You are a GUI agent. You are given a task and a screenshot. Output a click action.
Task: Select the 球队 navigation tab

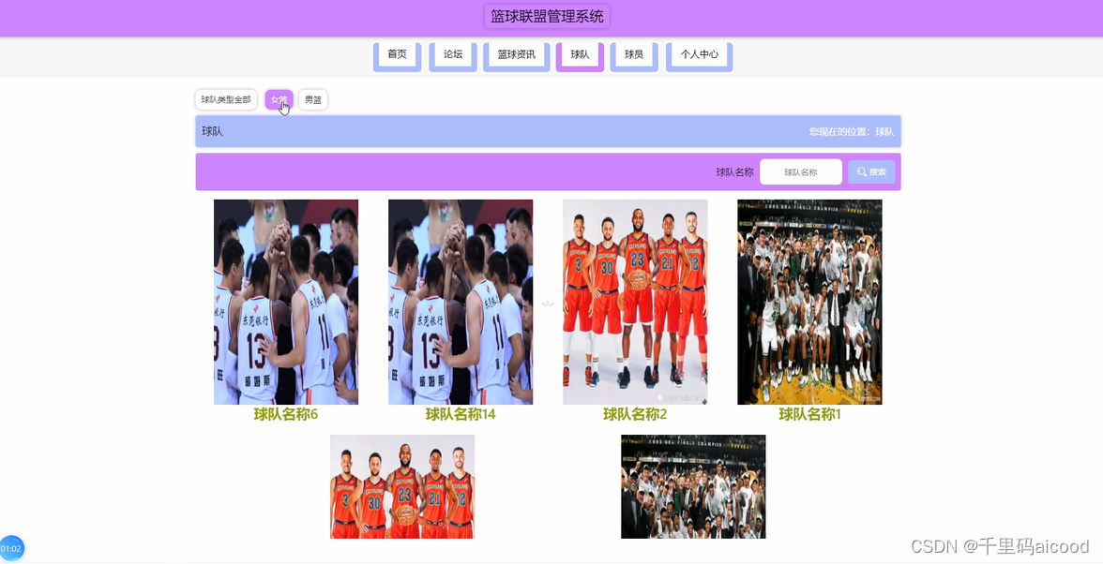coord(580,55)
